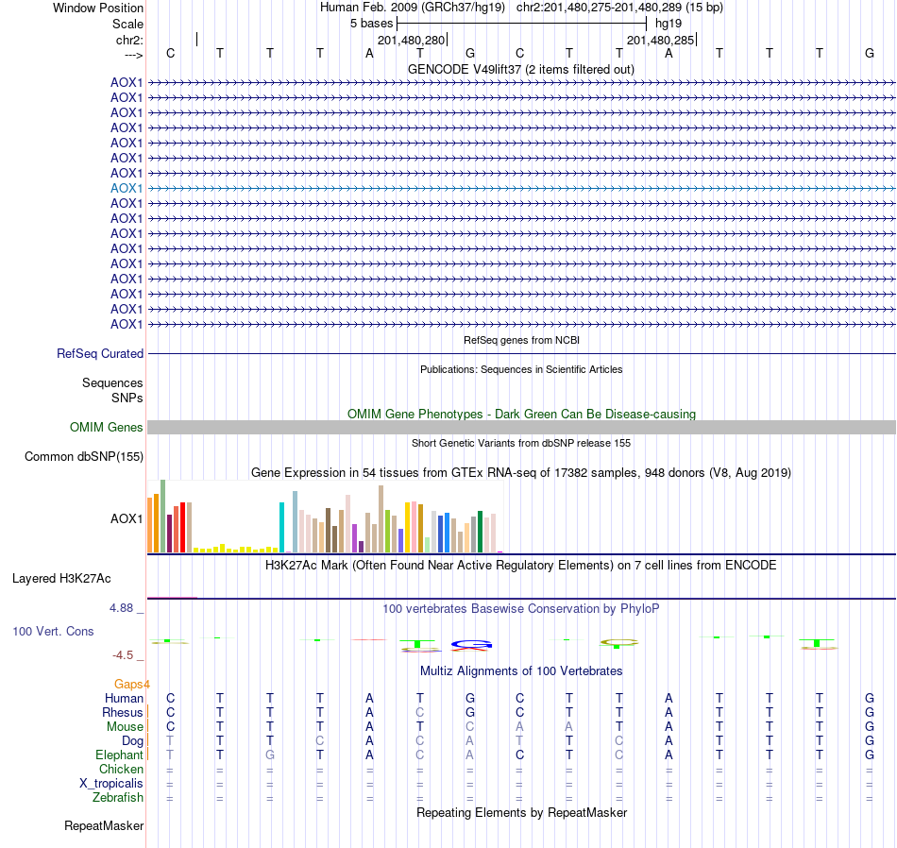Click the AOX1 label beside the GTEx chart
The width and height of the screenshot is (897, 848).
pos(127,518)
